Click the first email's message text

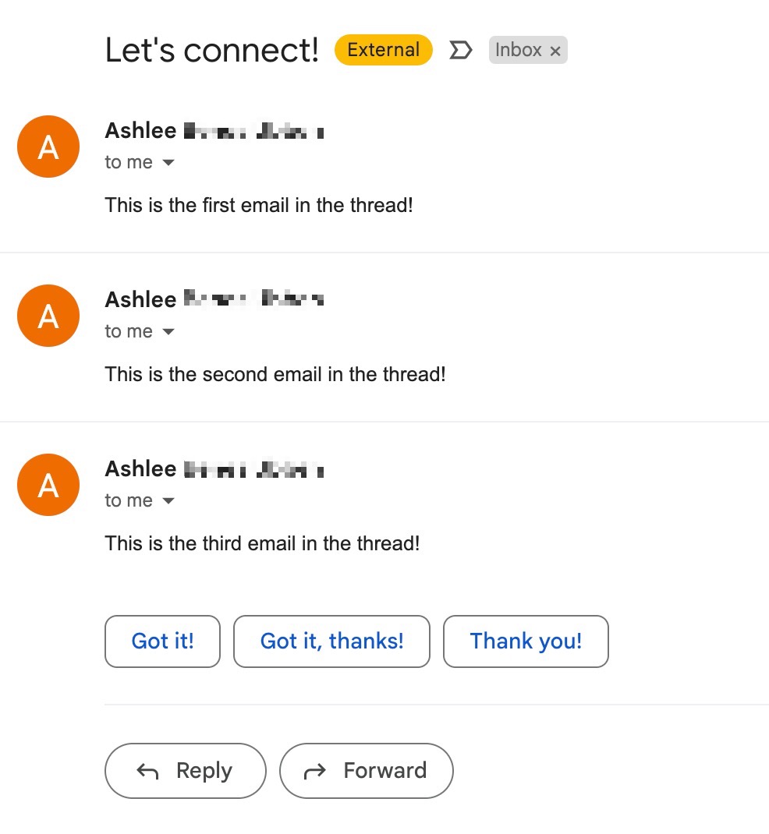tap(259, 205)
